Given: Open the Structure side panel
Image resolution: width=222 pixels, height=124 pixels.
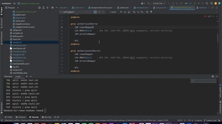Looking at the screenshot, I should pyautogui.click(x=1, y=23).
